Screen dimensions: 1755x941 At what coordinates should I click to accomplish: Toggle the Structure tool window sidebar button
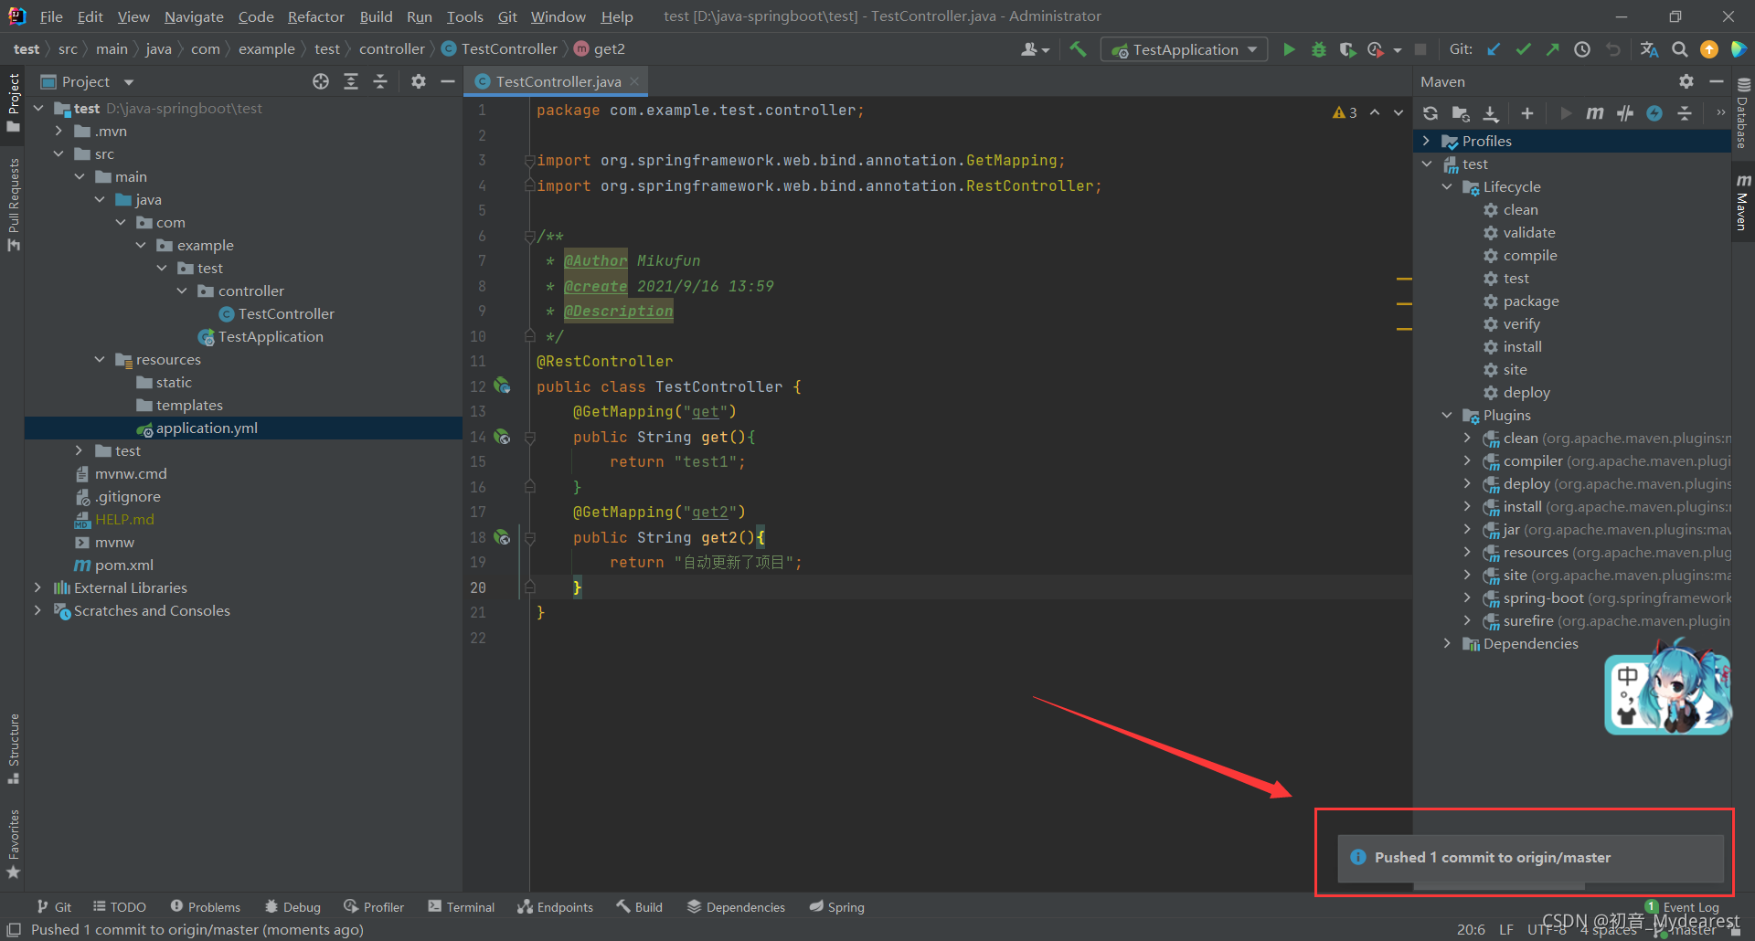point(13,748)
